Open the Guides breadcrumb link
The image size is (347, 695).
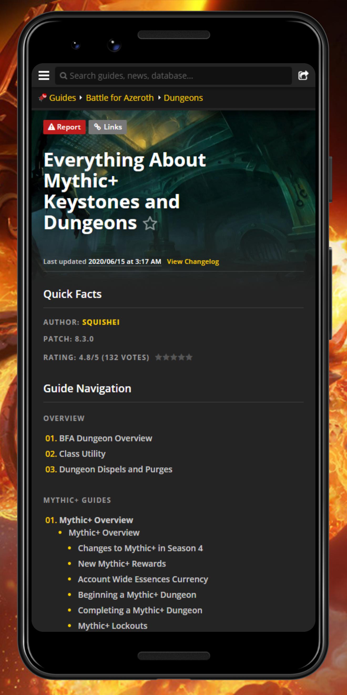(63, 98)
